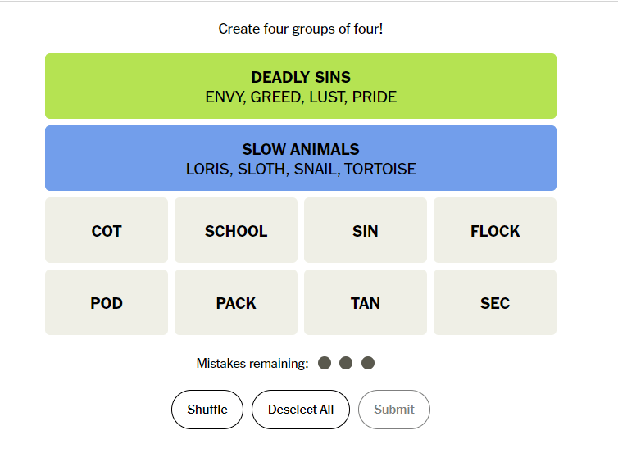Screen dimensions: 618x453
Task: Click the 'Mistakes remaining:' label
Action: pos(252,363)
